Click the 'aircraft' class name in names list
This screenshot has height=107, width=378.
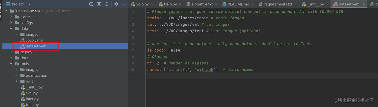[178, 70]
